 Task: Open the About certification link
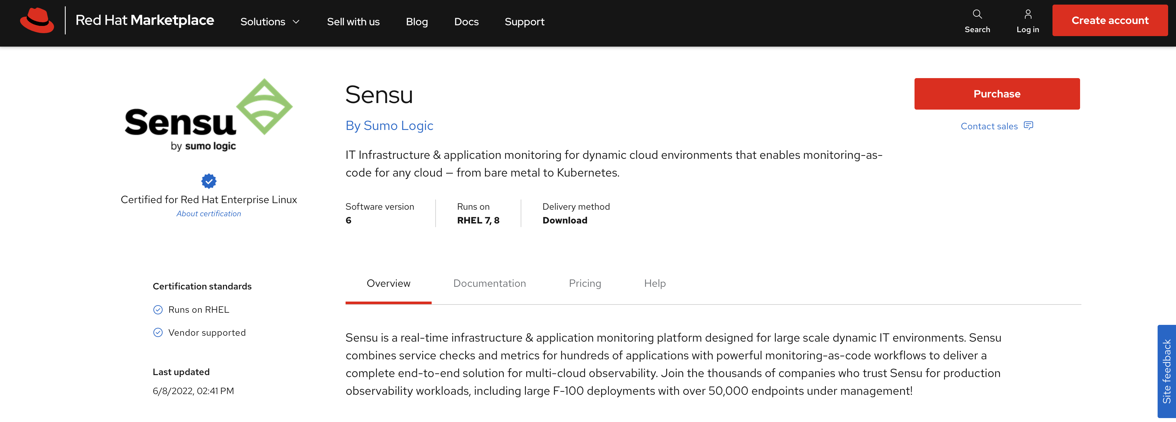[209, 214]
